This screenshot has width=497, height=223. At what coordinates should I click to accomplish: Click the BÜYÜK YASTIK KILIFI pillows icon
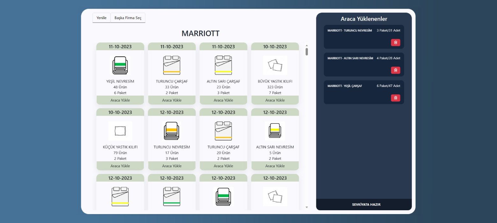tap(275, 65)
